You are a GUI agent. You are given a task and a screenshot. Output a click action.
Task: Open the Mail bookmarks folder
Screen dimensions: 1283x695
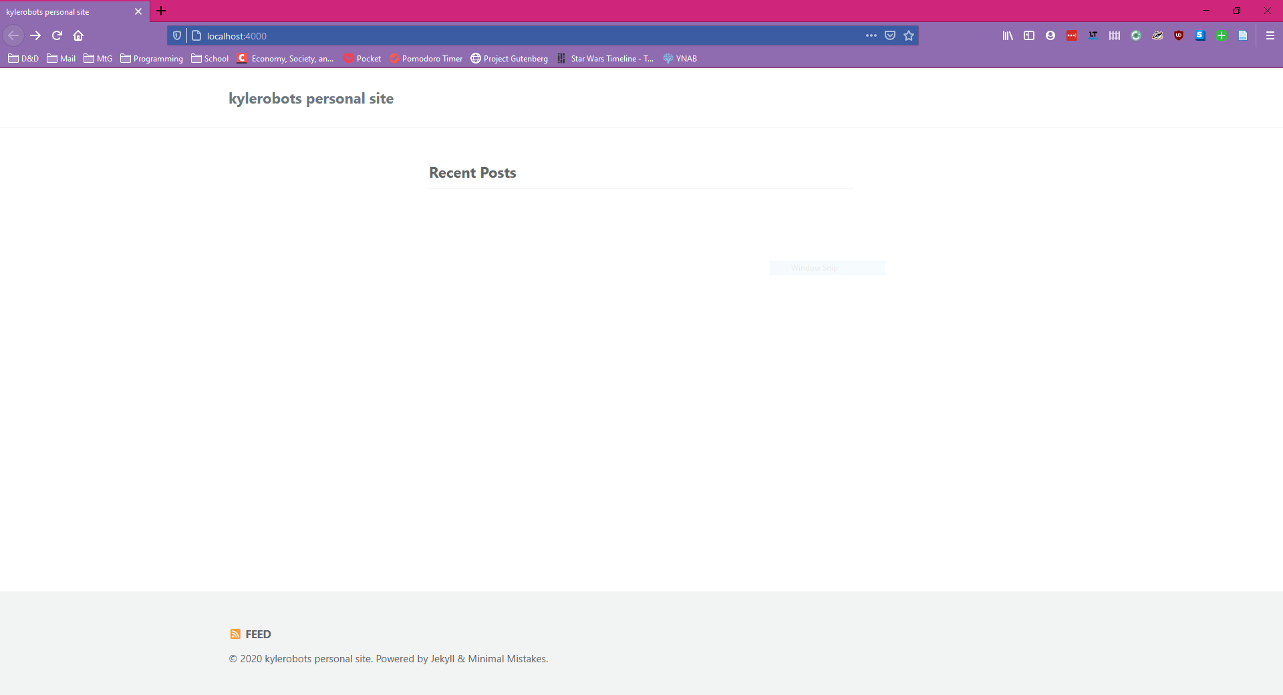pyautogui.click(x=61, y=59)
